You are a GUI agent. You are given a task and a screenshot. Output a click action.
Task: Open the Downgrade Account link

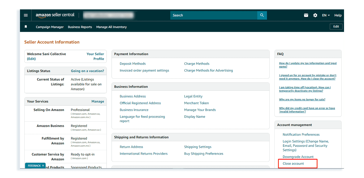(298, 157)
